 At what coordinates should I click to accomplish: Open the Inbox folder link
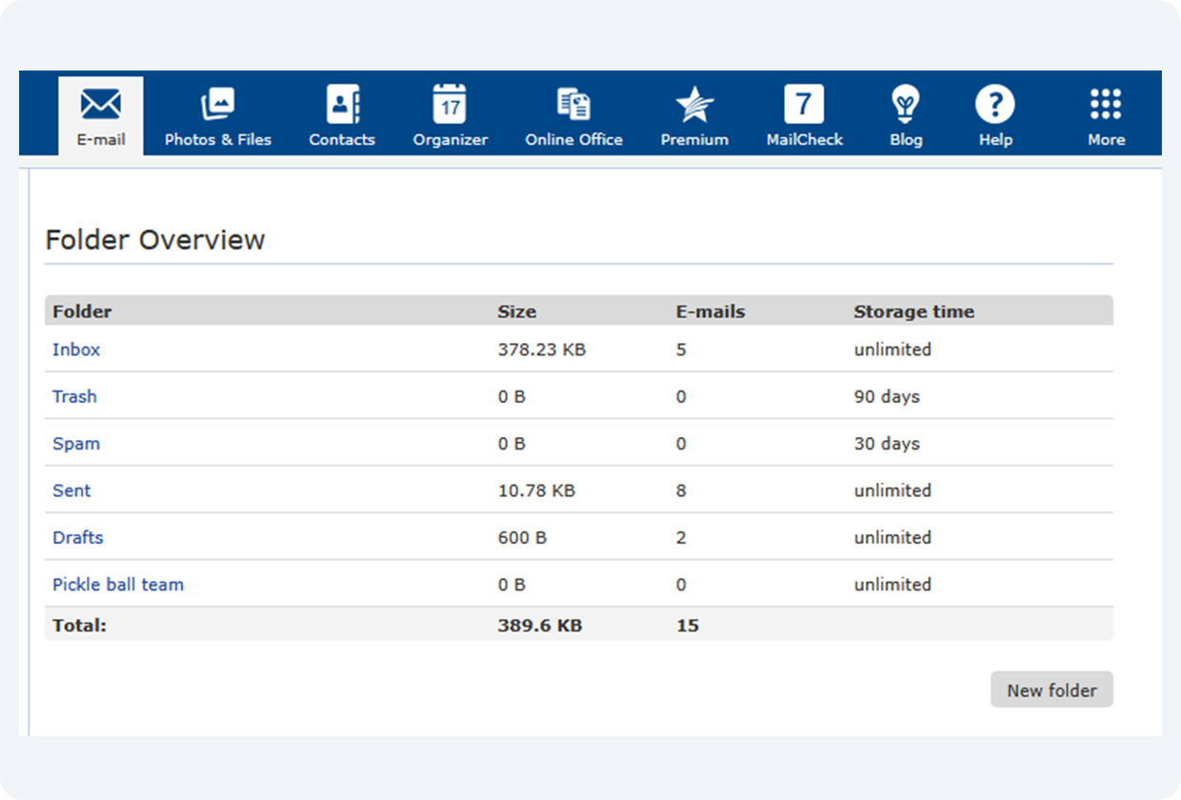tap(76, 350)
